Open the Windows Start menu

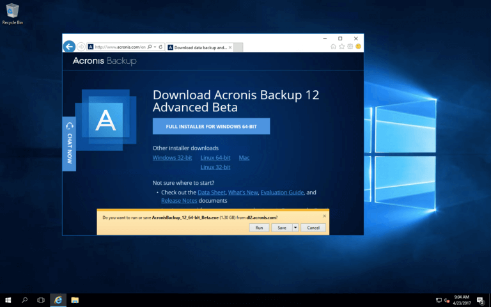(x=8, y=300)
